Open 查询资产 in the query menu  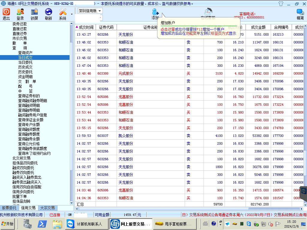(25, 53)
